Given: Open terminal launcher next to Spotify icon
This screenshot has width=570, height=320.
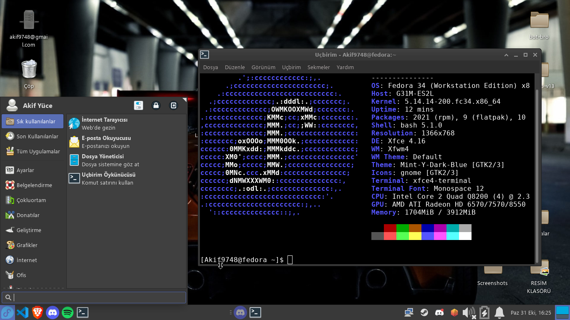Looking at the screenshot, I should (83, 312).
